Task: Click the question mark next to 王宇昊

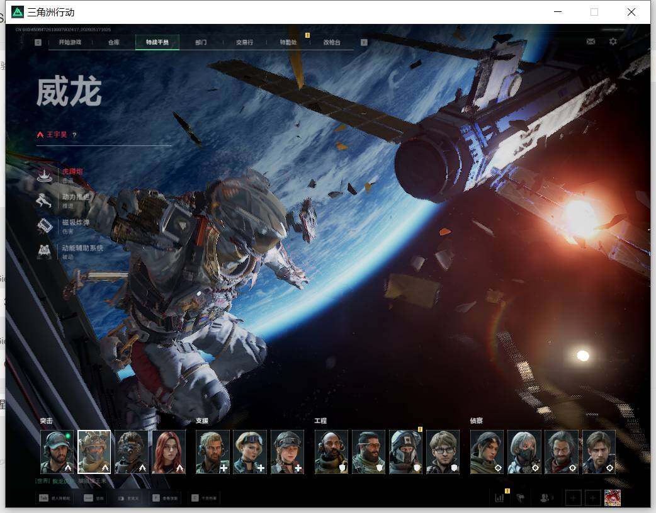Action: click(x=74, y=135)
